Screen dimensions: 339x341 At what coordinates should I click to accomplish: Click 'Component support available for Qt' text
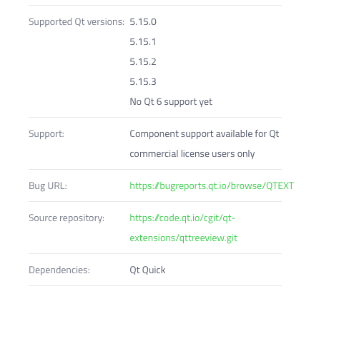205,134
